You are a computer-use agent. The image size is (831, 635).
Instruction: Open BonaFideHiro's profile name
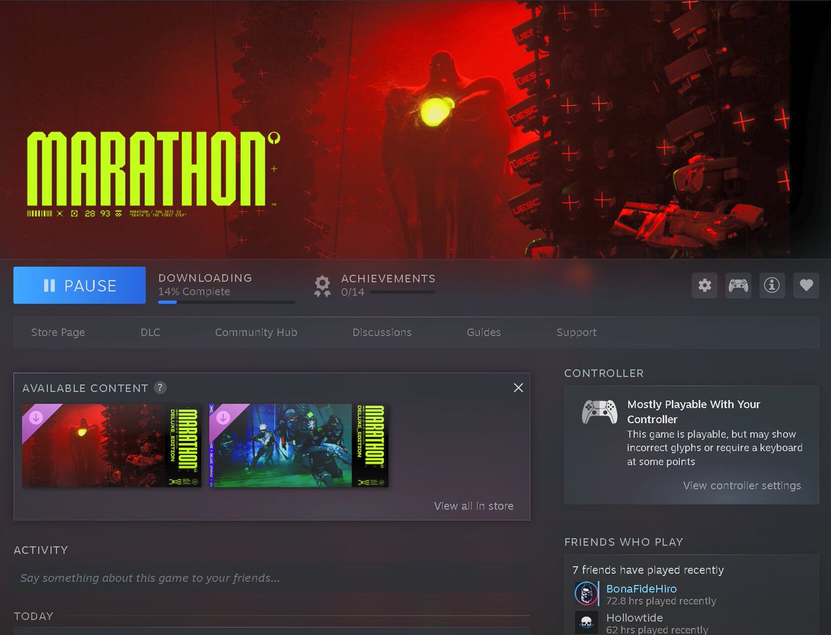click(x=641, y=589)
